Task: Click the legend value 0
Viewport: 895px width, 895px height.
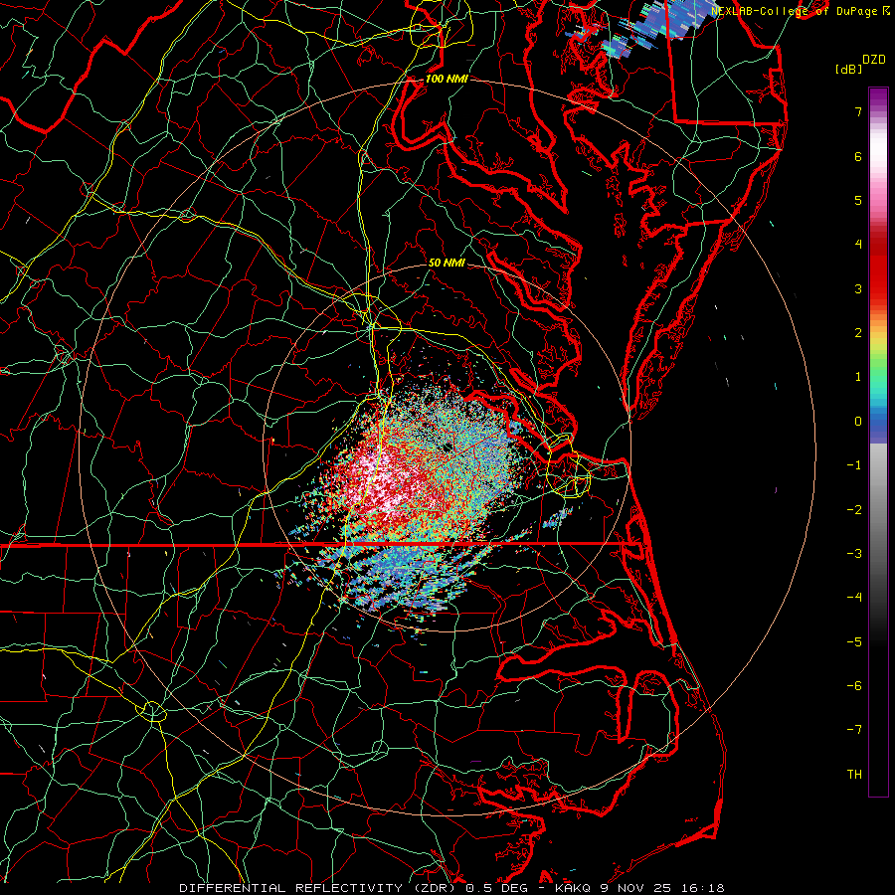Action: pyautogui.click(x=858, y=422)
